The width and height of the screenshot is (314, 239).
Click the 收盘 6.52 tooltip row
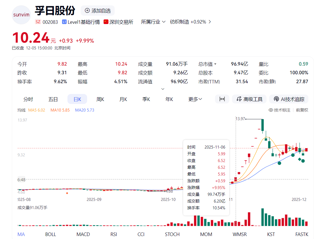point(206,161)
